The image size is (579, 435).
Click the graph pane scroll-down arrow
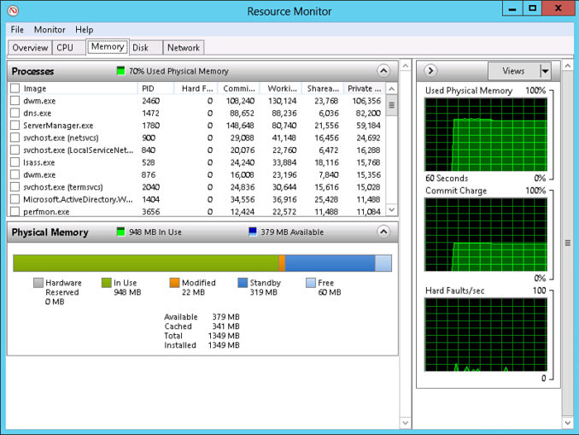[x=568, y=422]
